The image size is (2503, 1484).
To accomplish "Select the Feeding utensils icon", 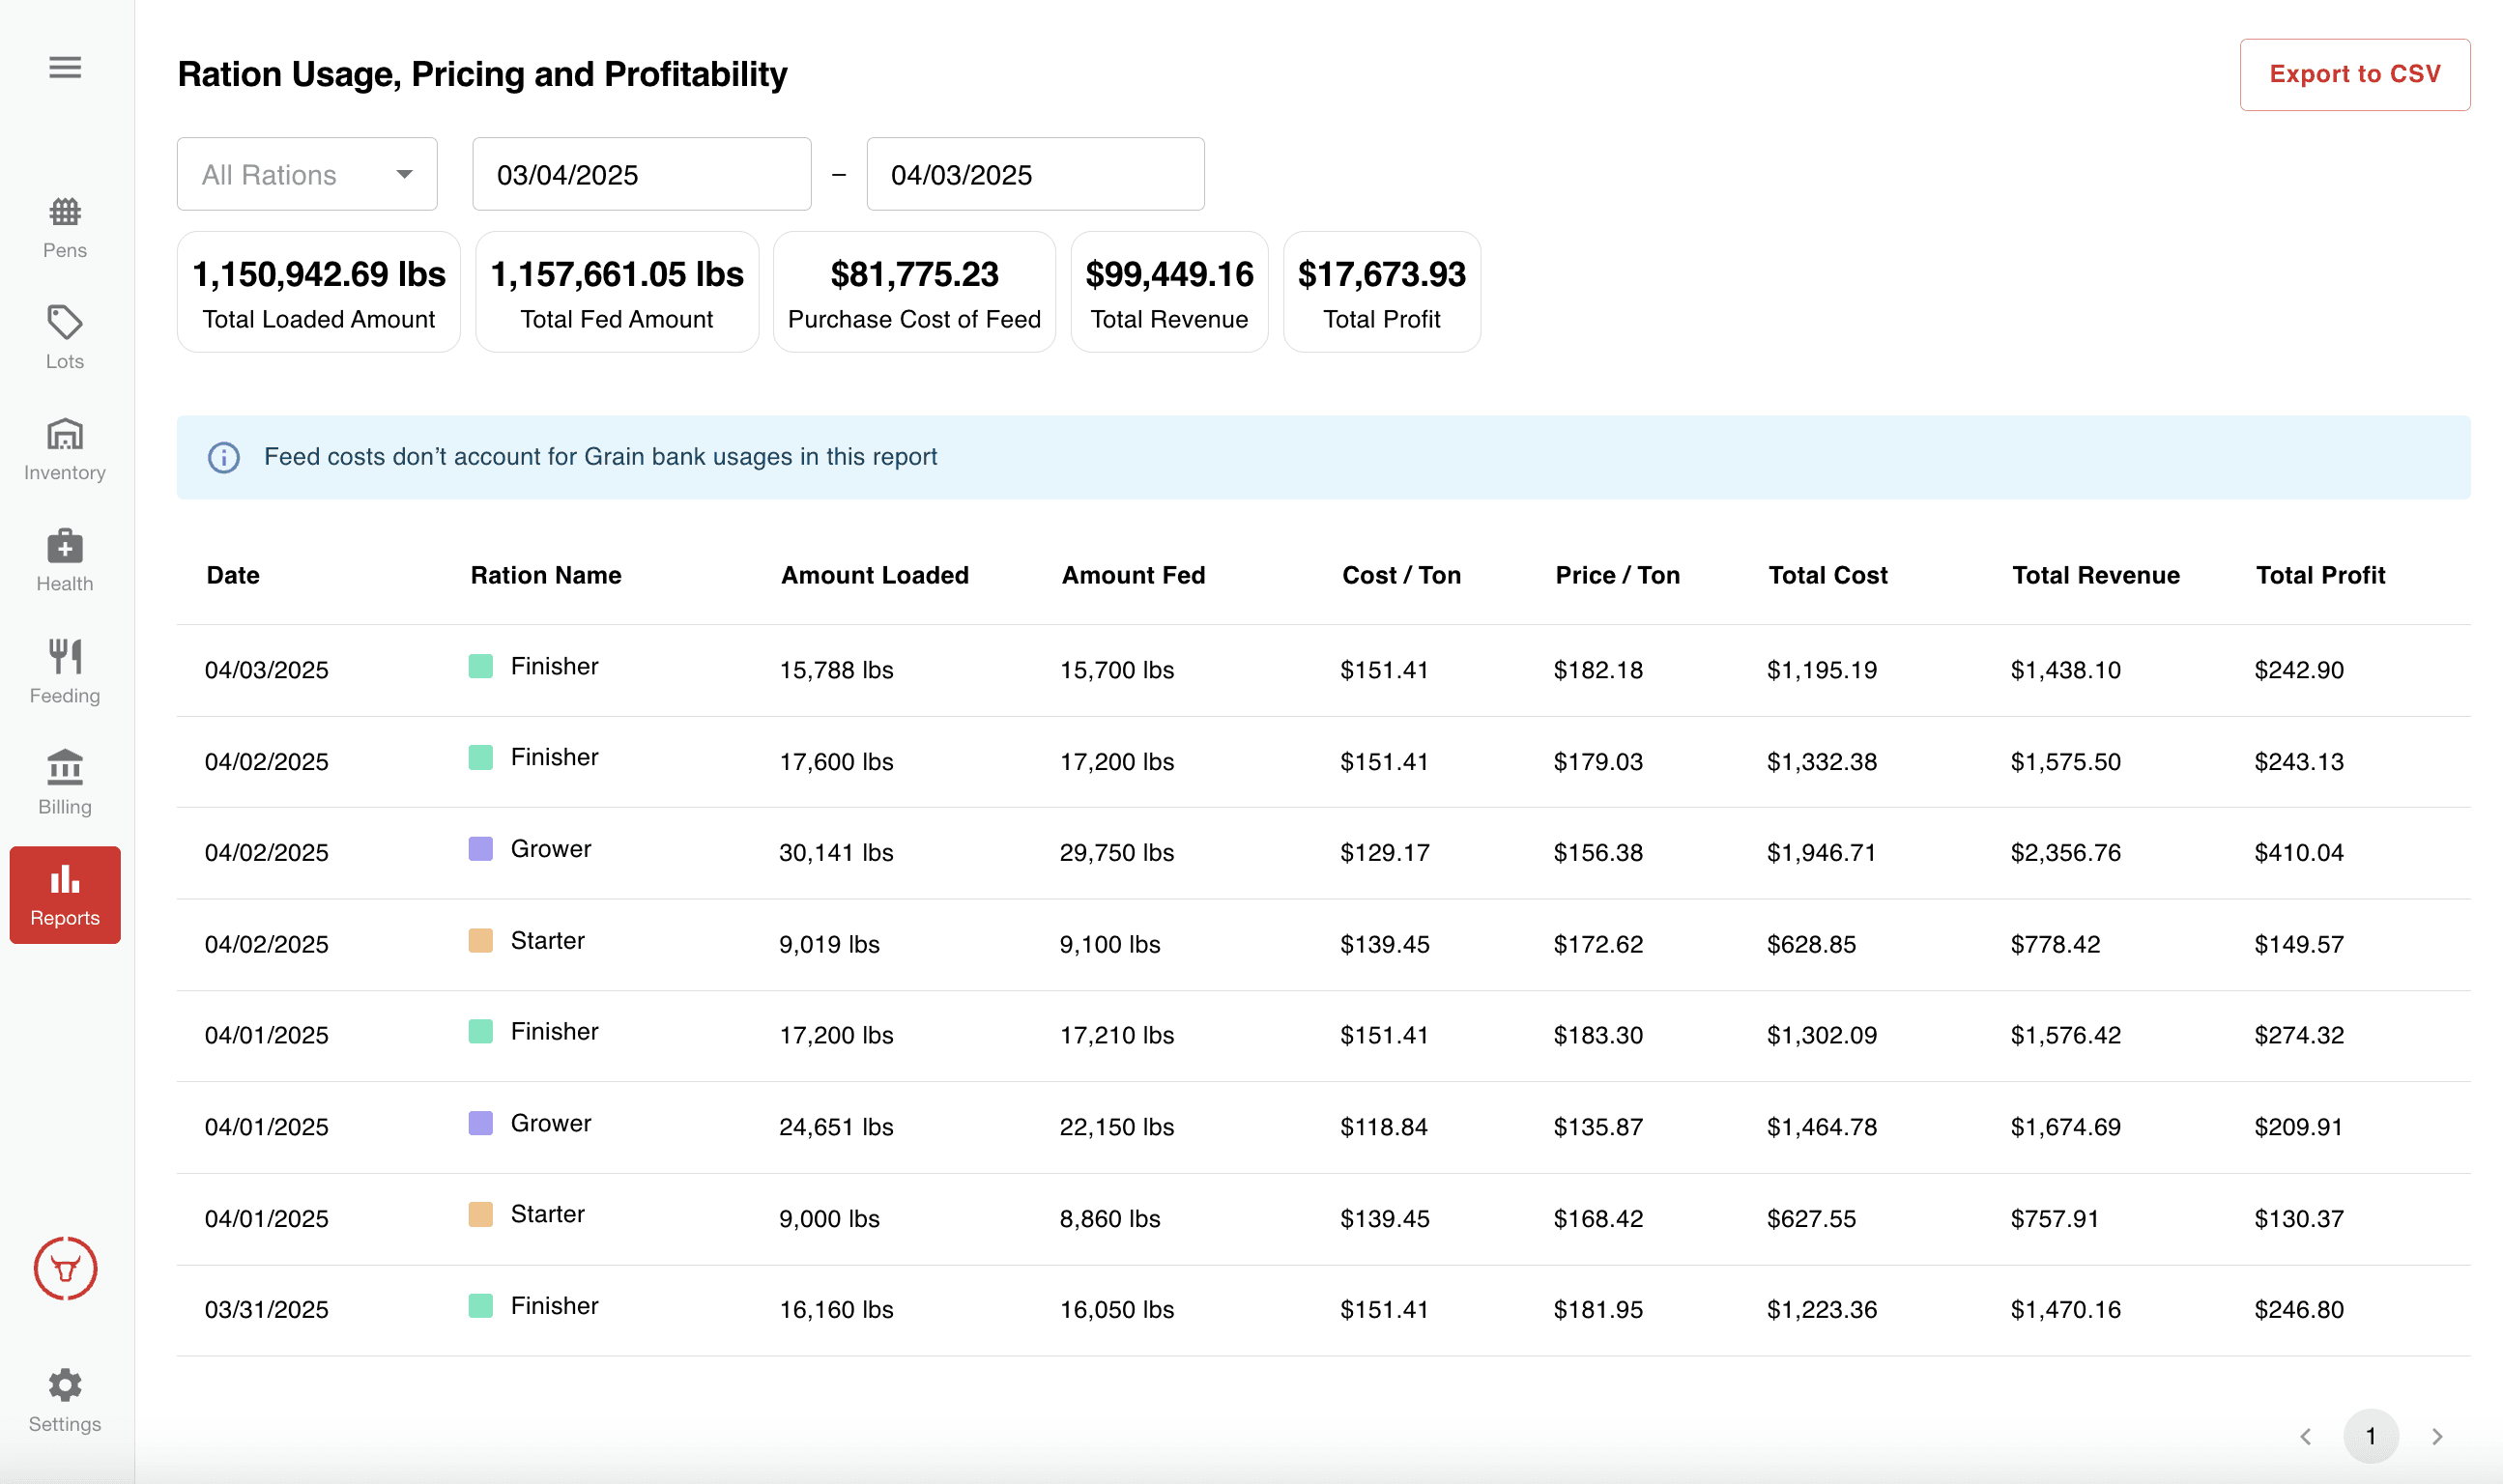I will [65, 657].
